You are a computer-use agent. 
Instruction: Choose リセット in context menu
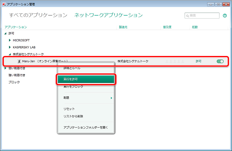pos(69,109)
